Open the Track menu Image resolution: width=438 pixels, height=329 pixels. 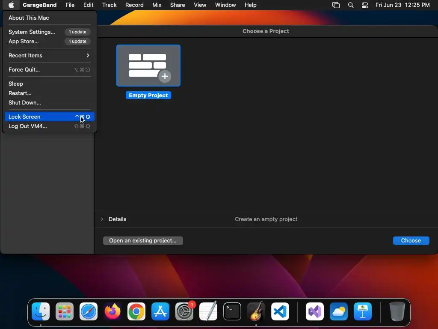point(109,5)
